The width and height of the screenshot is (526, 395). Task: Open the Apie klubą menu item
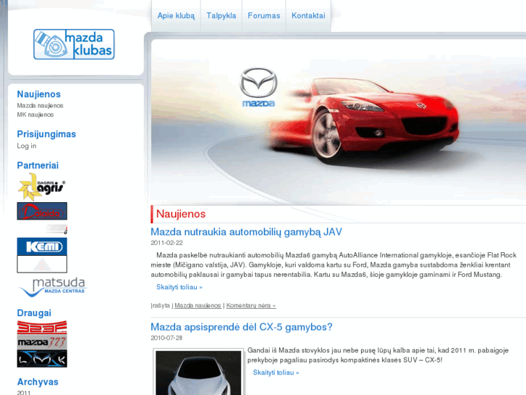[x=176, y=16]
